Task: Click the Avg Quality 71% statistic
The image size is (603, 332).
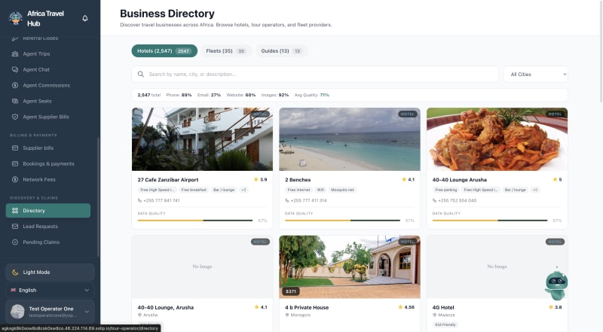Action: click(x=312, y=95)
